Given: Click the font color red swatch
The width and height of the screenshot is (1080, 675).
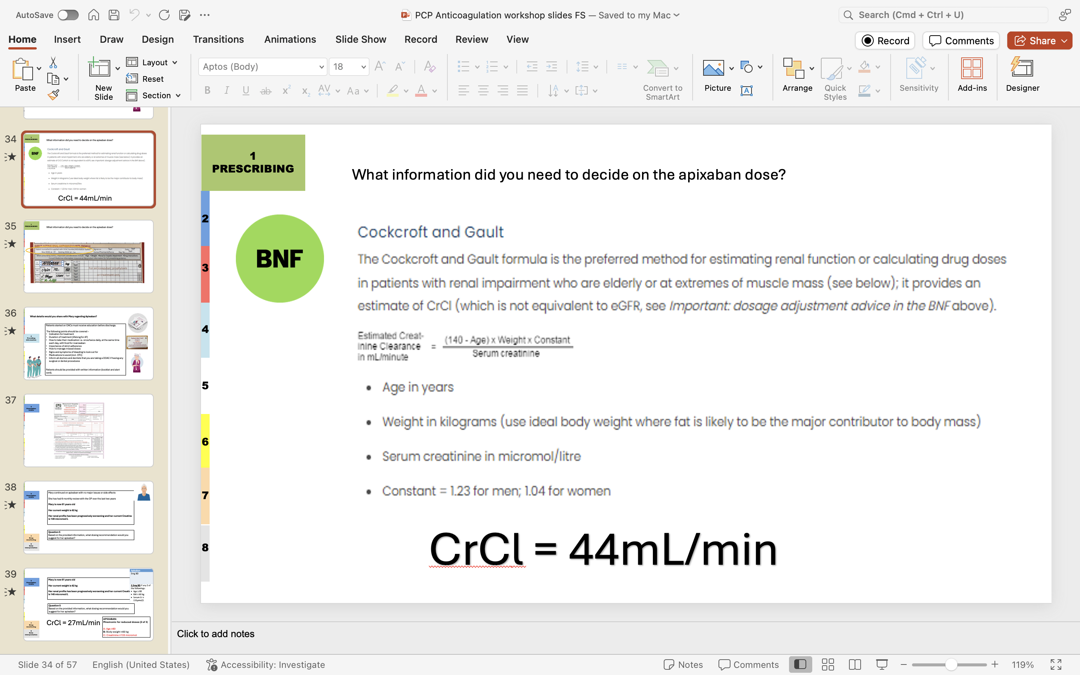Looking at the screenshot, I should coord(421,91).
